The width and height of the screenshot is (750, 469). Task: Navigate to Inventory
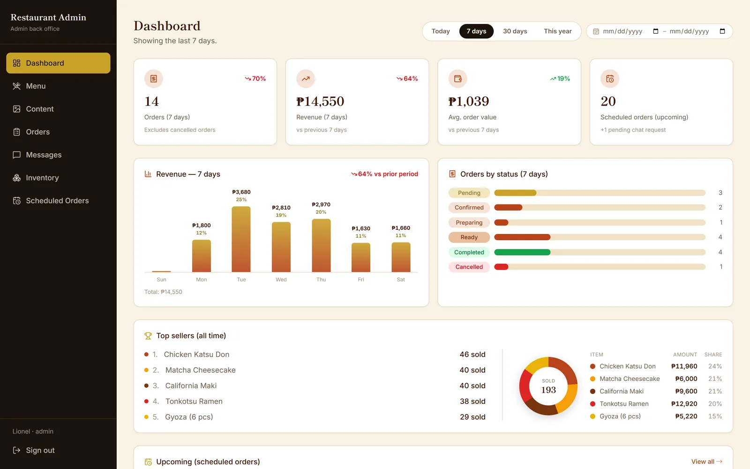(x=58, y=178)
